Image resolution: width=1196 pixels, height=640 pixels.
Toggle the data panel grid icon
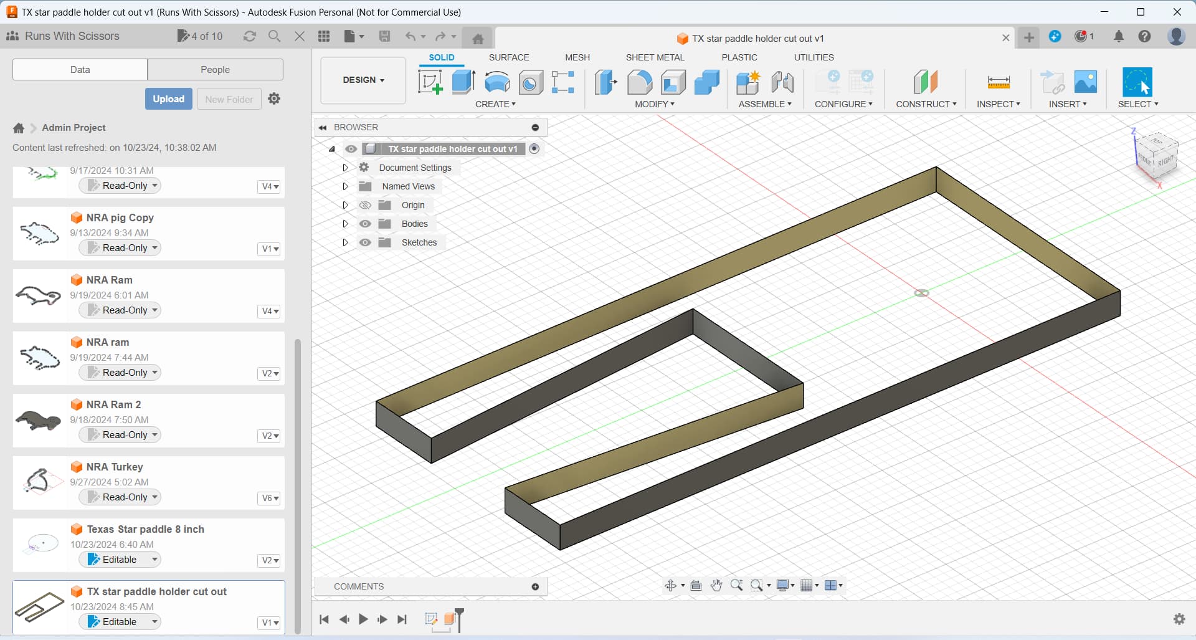[x=324, y=36]
